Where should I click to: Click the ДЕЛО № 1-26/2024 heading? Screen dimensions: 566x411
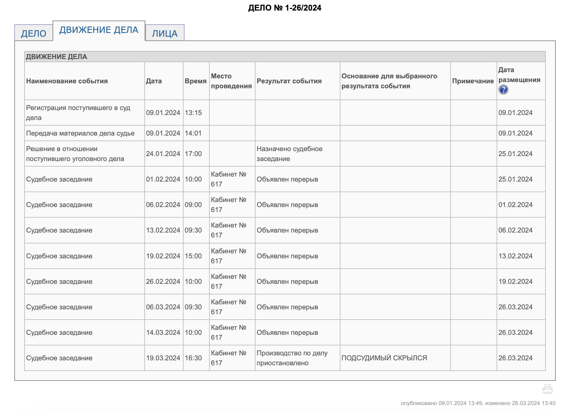coord(285,8)
